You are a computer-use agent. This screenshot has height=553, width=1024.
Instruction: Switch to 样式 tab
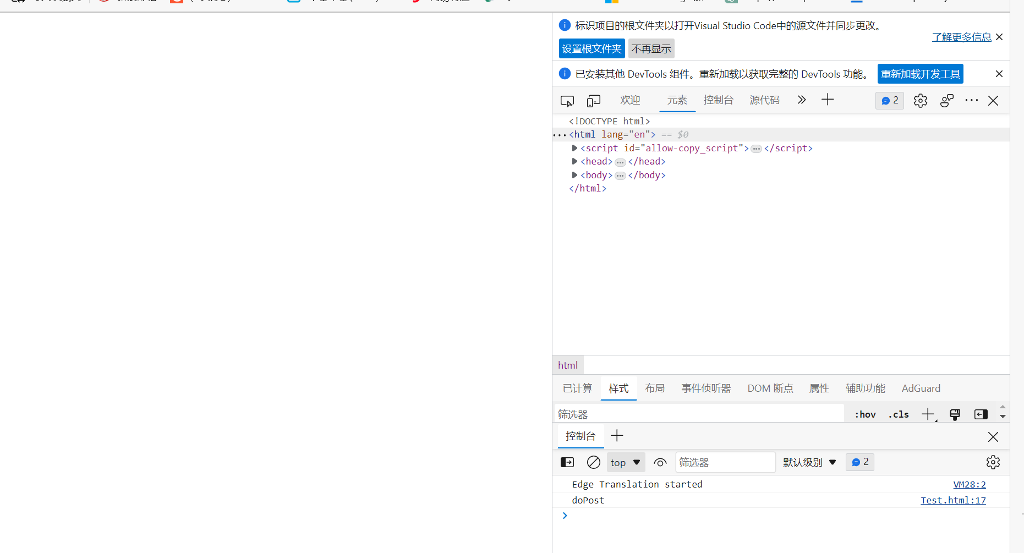tap(618, 388)
